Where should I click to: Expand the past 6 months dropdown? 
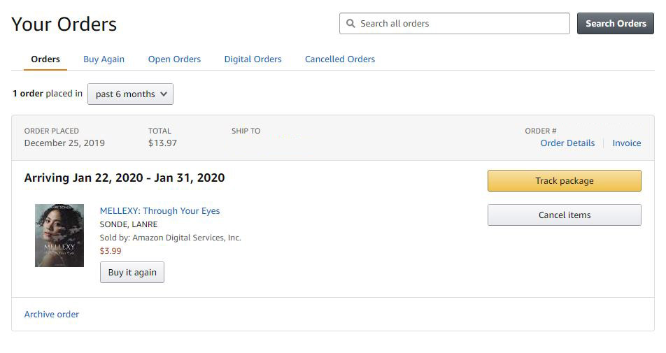[130, 94]
